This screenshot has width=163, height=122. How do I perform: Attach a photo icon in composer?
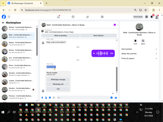tap(46, 98)
